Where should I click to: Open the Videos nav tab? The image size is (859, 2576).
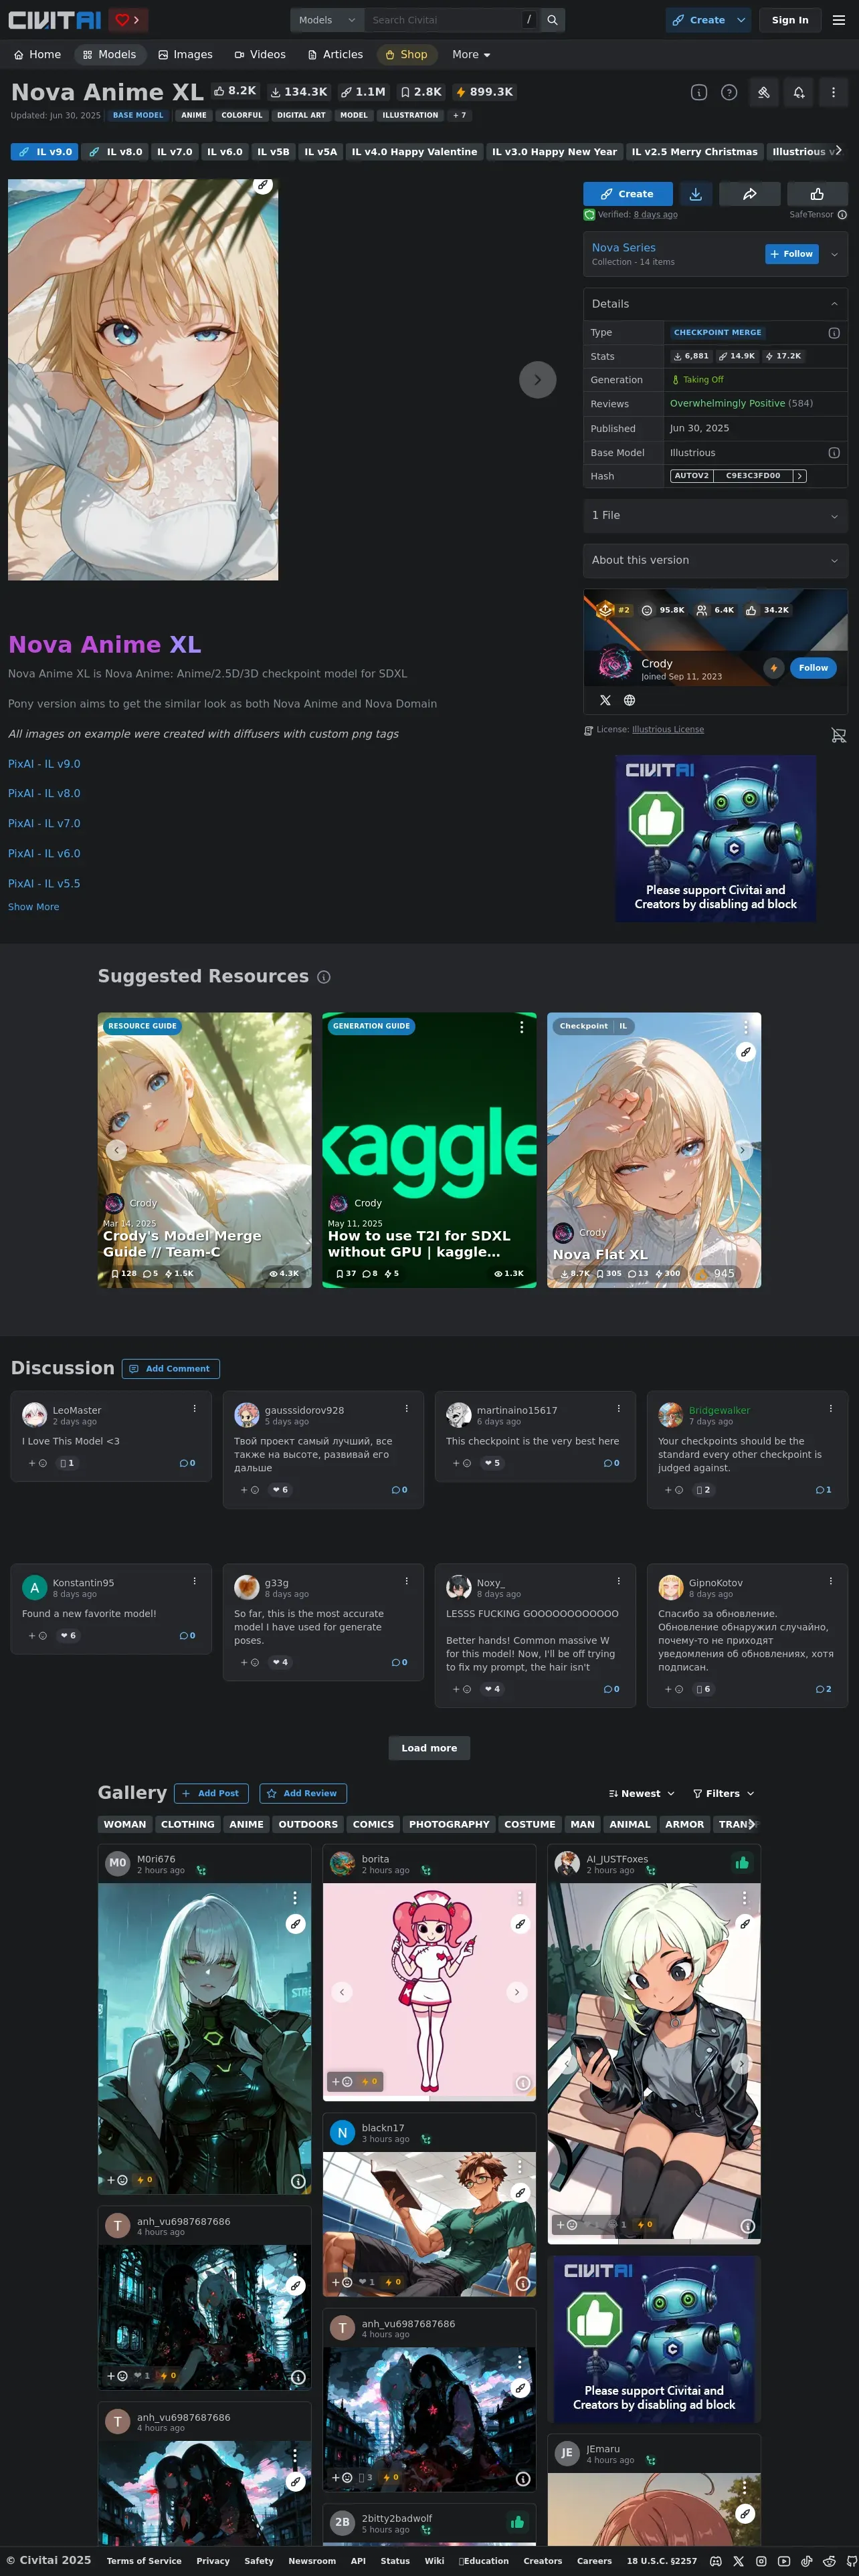pos(260,55)
